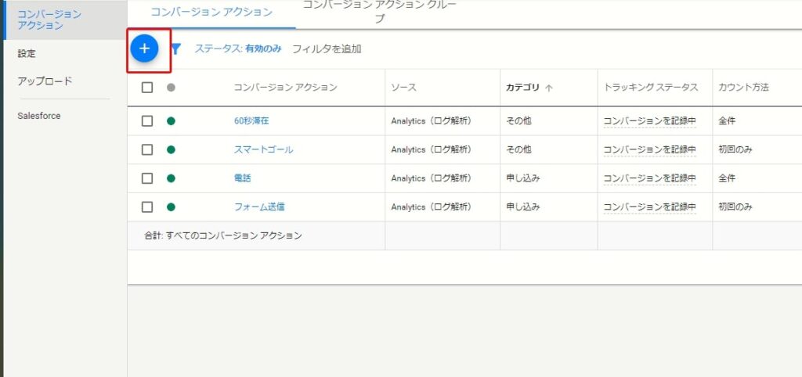802x377 pixels.
Task: Sort by コンバージョン アクション column header
Action: (285, 88)
